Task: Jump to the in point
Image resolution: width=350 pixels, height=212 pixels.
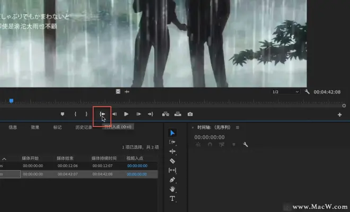Action: 102,114
